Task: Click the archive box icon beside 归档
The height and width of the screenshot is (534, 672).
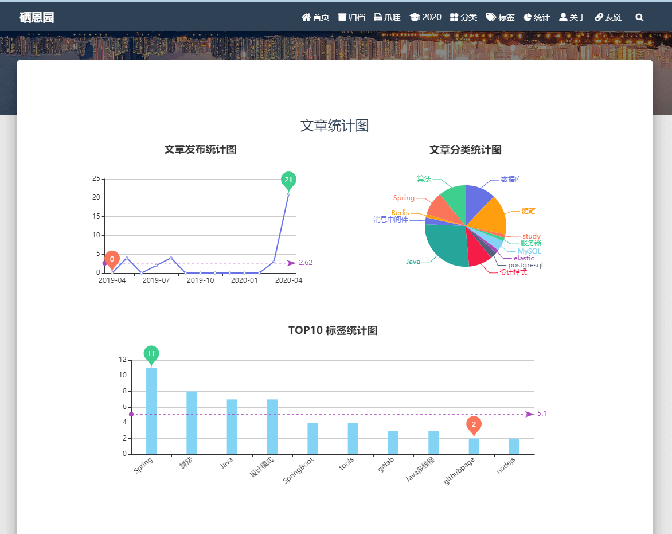Action: pyautogui.click(x=342, y=17)
